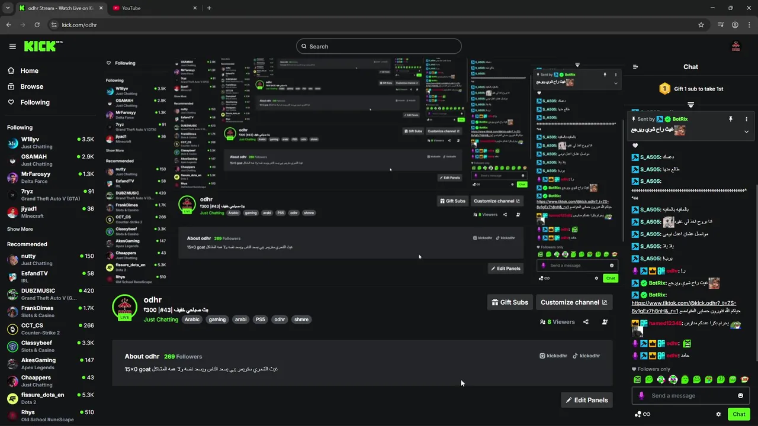Open CCT_CS Counter-Strike 2 channel
Screen dimensions: 758x426
(x=50, y=328)
